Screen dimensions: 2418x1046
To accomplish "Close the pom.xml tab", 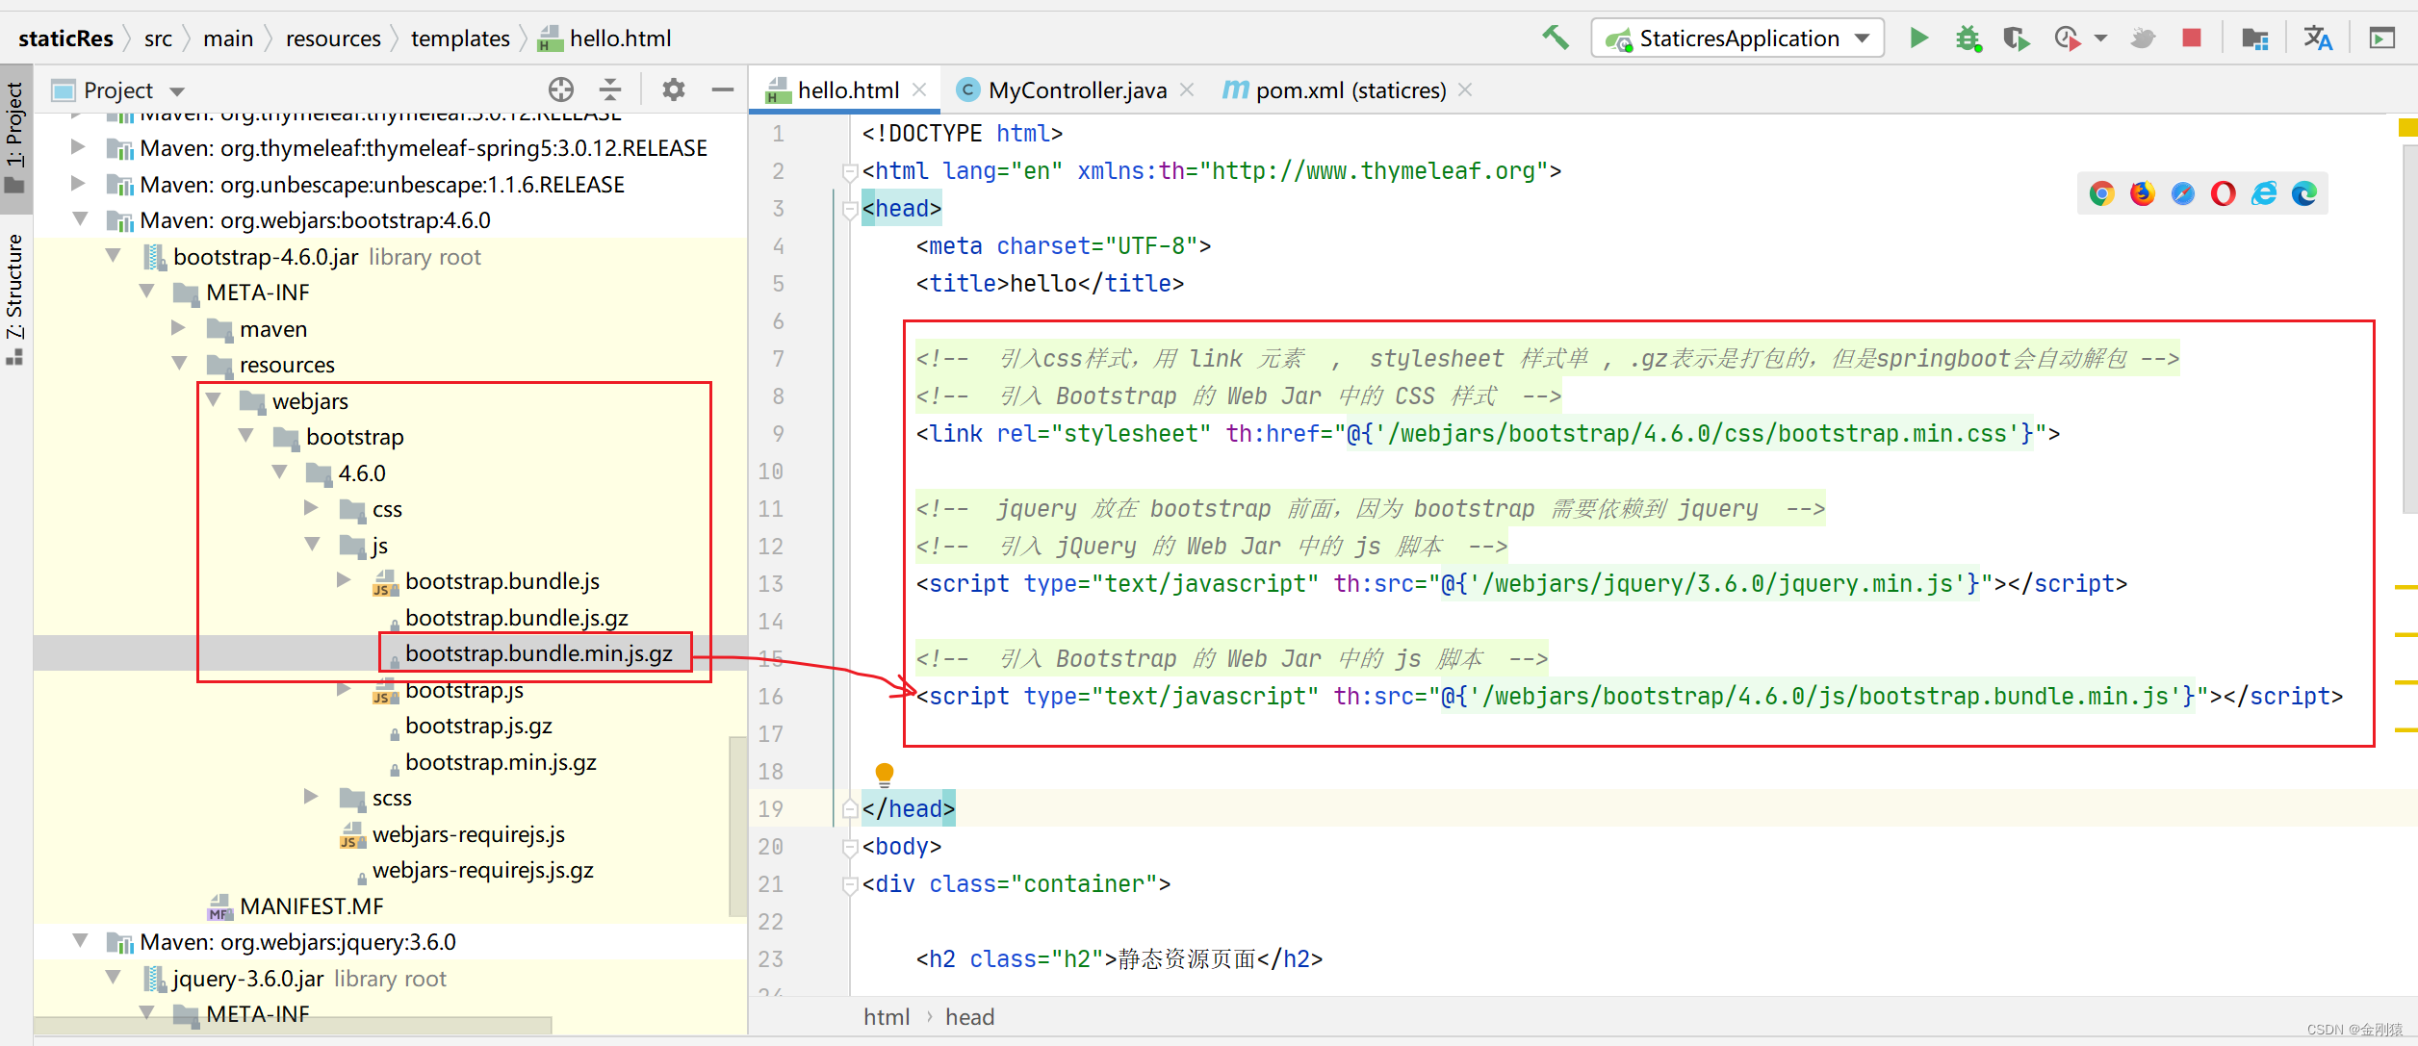I will [x=1465, y=89].
